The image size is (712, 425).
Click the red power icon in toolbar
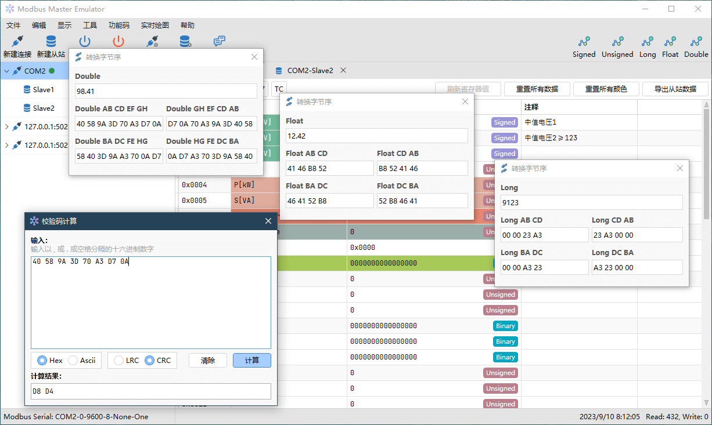point(118,41)
